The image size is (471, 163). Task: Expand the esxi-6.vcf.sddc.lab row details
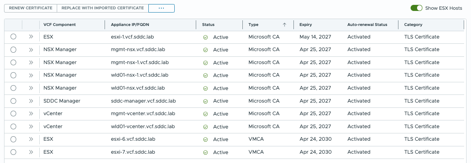pyautogui.click(x=31, y=139)
